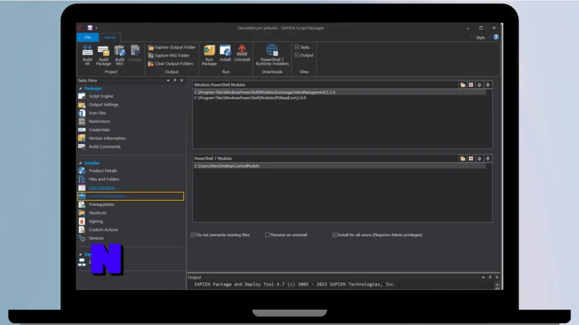Pin the Tasks Pane
The image size is (579, 325).
pyautogui.click(x=175, y=80)
